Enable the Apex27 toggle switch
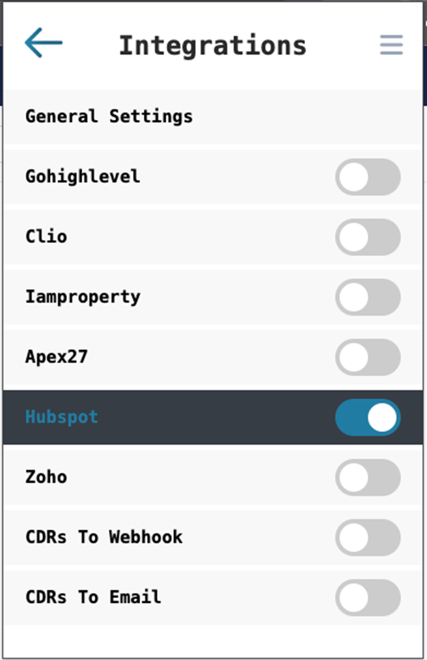427x660 pixels. click(367, 357)
